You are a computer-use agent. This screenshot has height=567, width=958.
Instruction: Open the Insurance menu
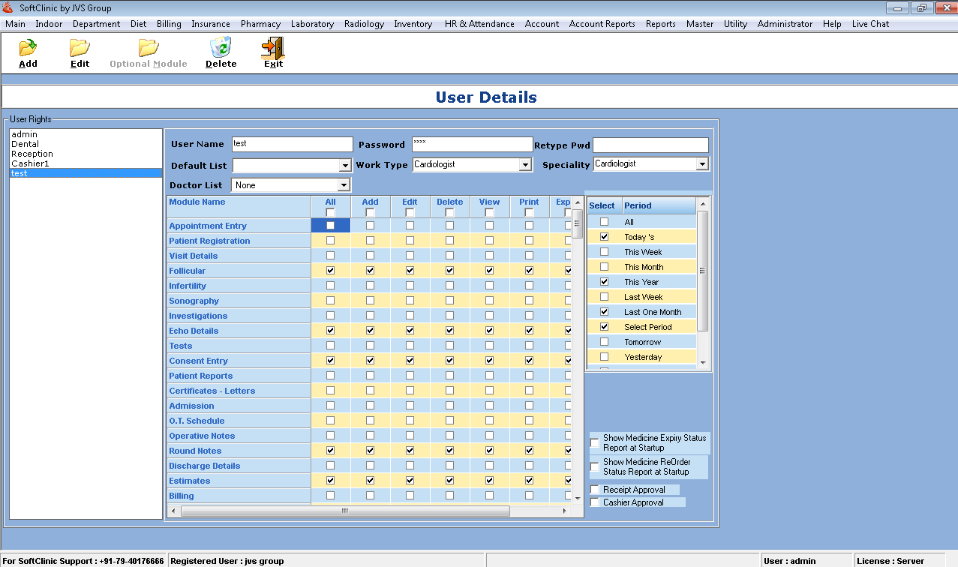211,24
